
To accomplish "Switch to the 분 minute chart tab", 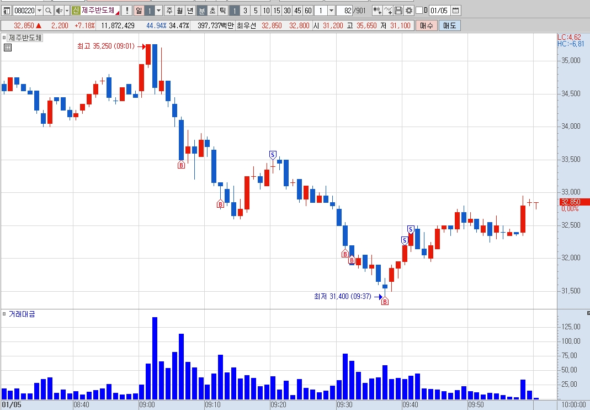I will point(202,10).
